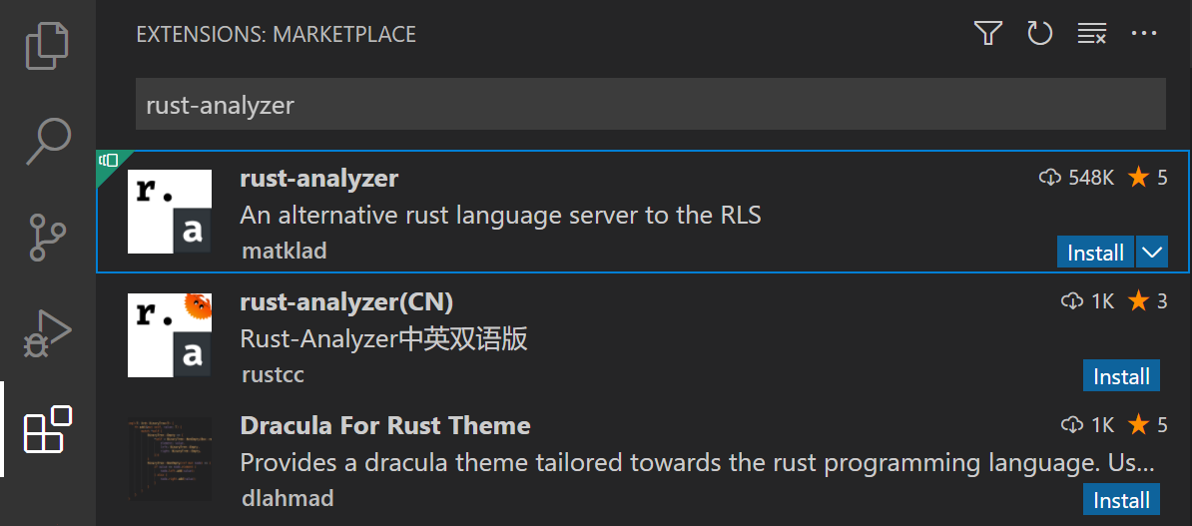Image resolution: width=1192 pixels, height=526 pixels.
Task: Install the rust-analyzer extension by matklad
Action: (x=1095, y=253)
